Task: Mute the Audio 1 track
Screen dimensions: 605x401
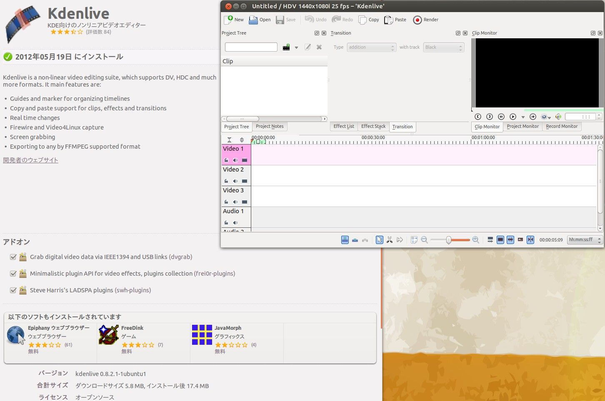Action: [235, 223]
